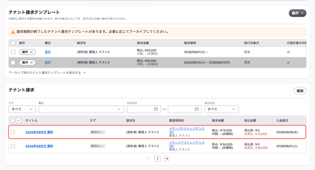Go to next page arrow
This screenshot has height=170, width=315.
(166, 159)
